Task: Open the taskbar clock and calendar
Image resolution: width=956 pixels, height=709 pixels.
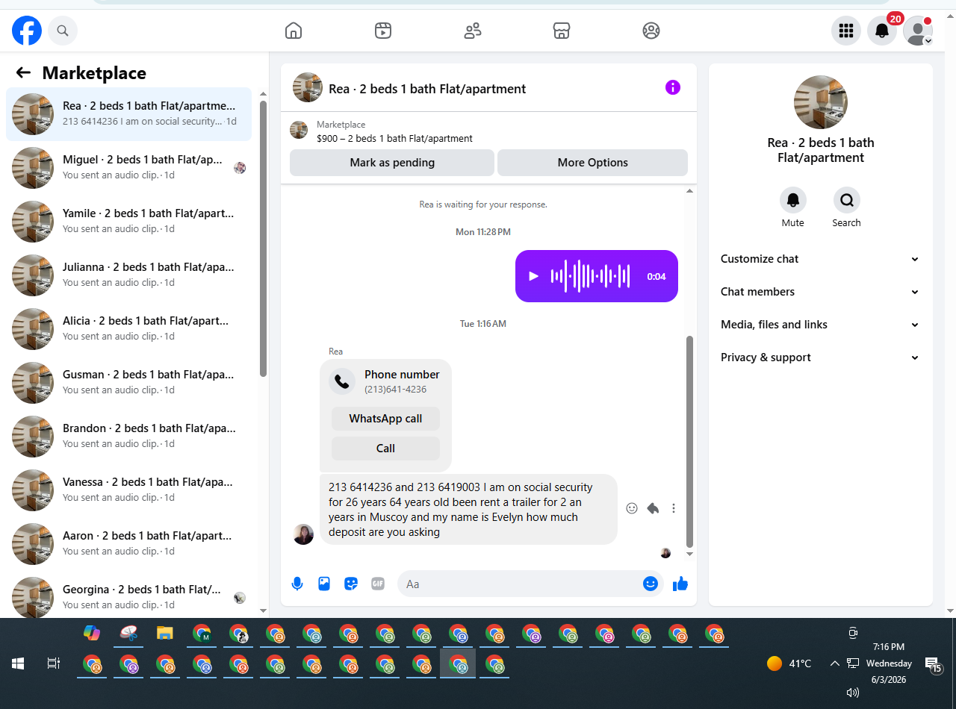Action: [x=889, y=663]
